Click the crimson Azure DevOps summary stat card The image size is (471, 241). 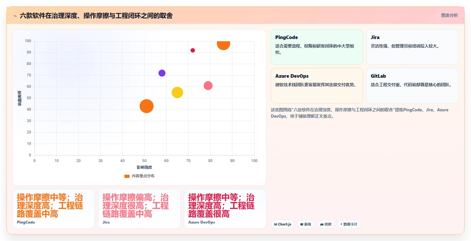click(x=225, y=209)
